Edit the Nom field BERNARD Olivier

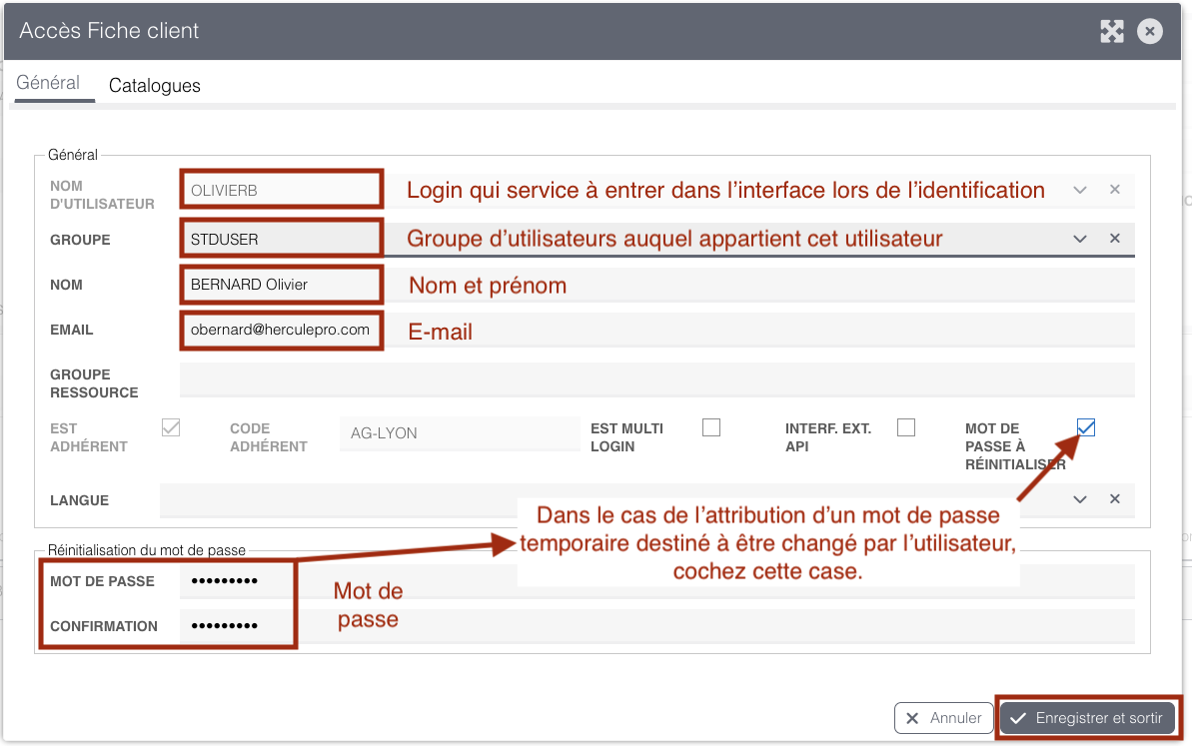click(656, 285)
